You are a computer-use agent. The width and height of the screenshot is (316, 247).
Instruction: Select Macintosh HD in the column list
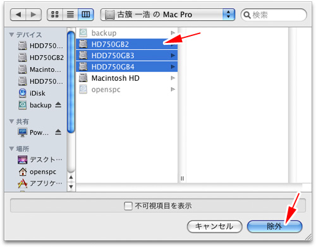[x=127, y=78]
